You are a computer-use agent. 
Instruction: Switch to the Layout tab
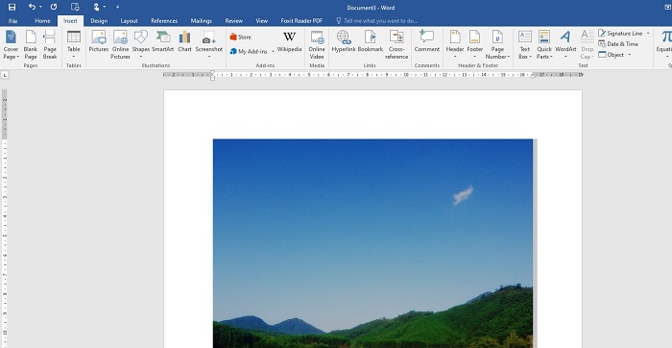(x=129, y=20)
